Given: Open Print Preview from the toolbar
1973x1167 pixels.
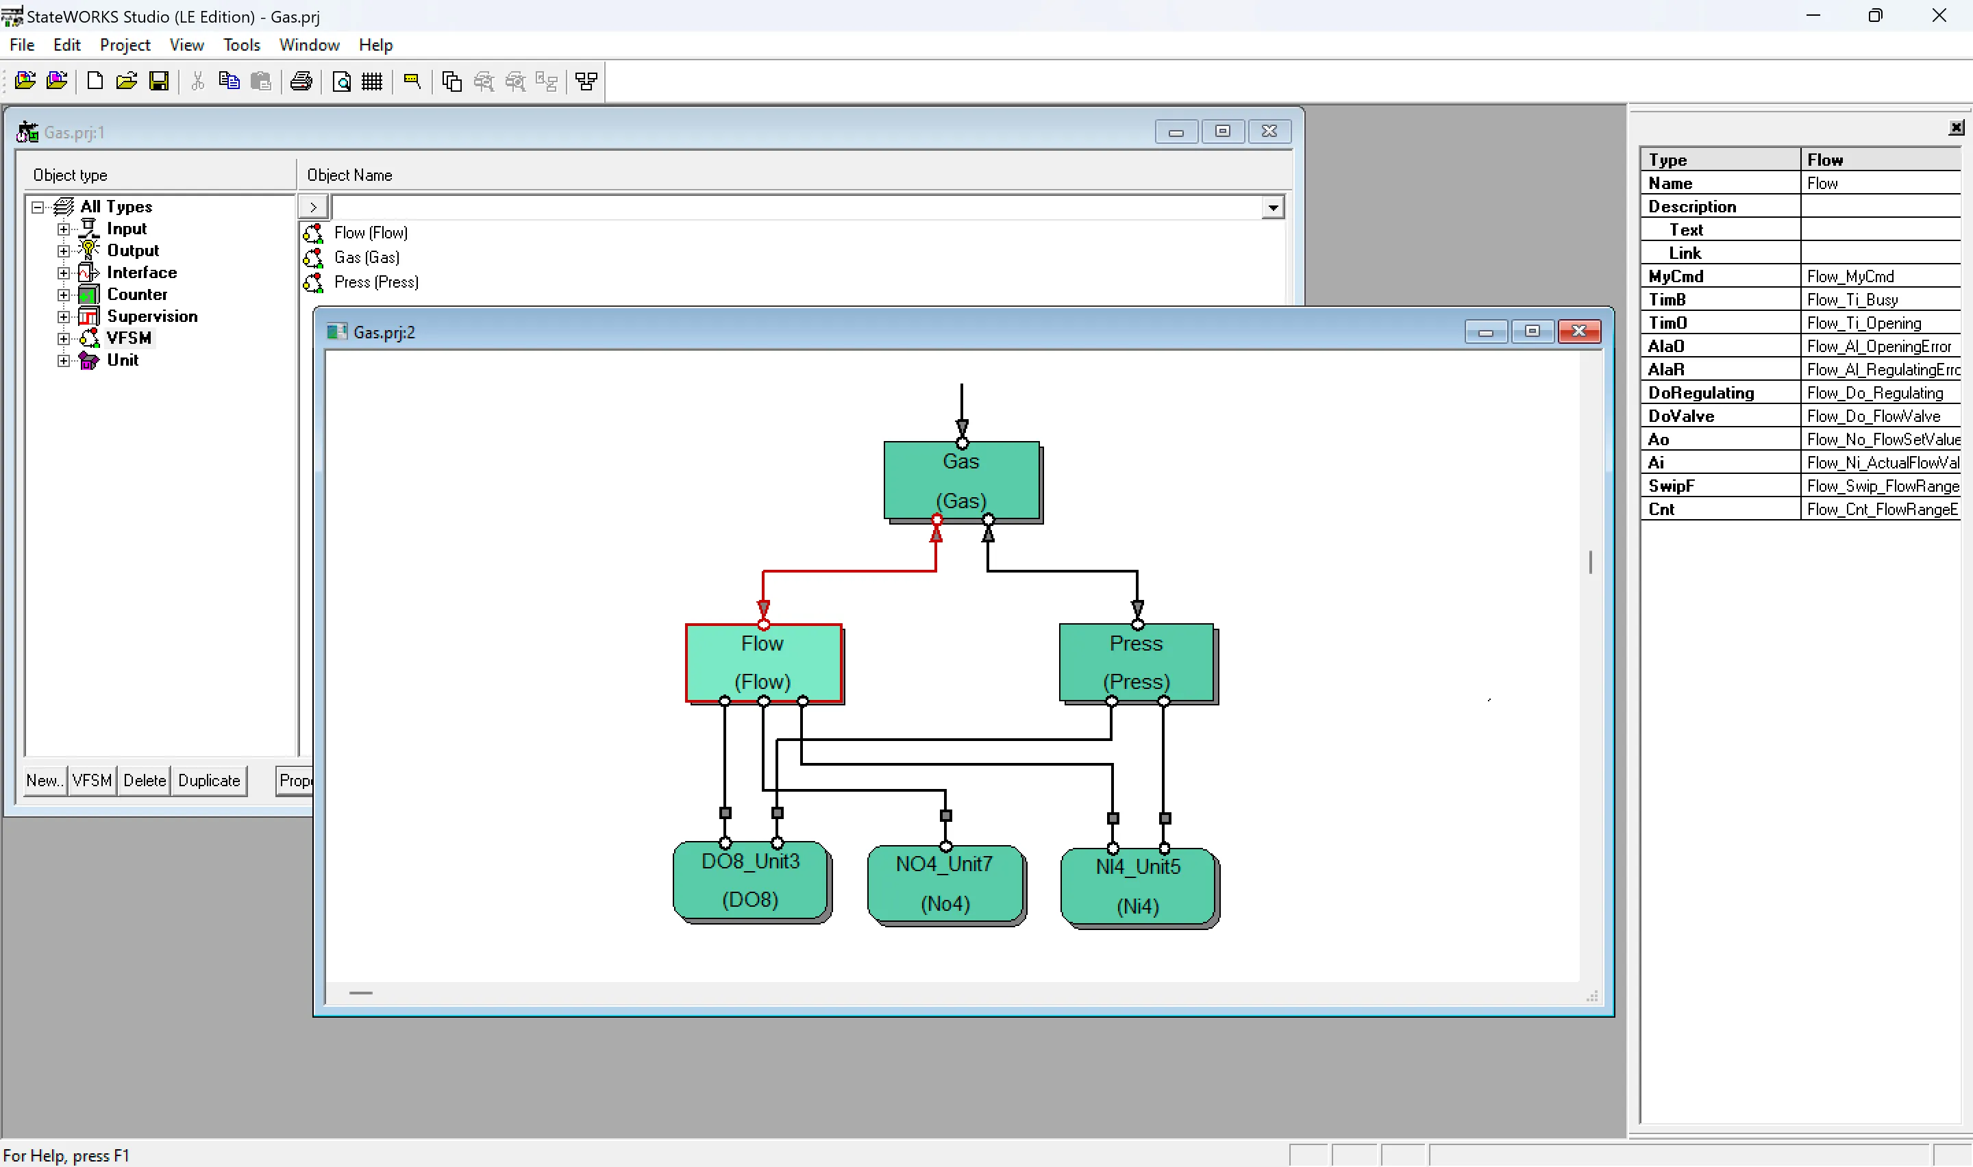Looking at the screenshot, I should 342,81.
